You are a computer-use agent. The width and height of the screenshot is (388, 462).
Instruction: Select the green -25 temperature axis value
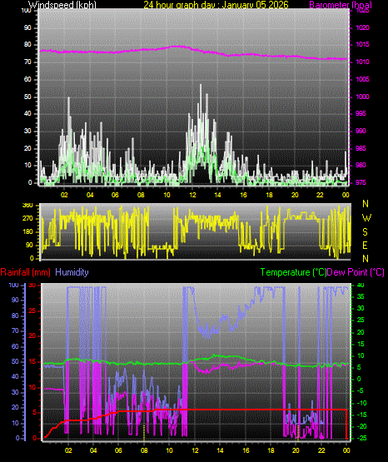[x=362, y=438]
